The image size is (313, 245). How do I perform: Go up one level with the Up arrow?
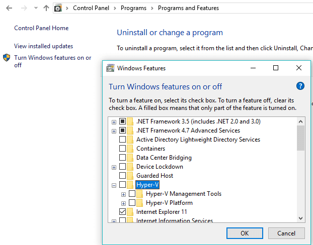pyautogui.click(x=46, y=8)
